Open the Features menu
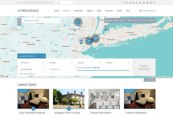The image size is (173, 115). pos(109,11)
